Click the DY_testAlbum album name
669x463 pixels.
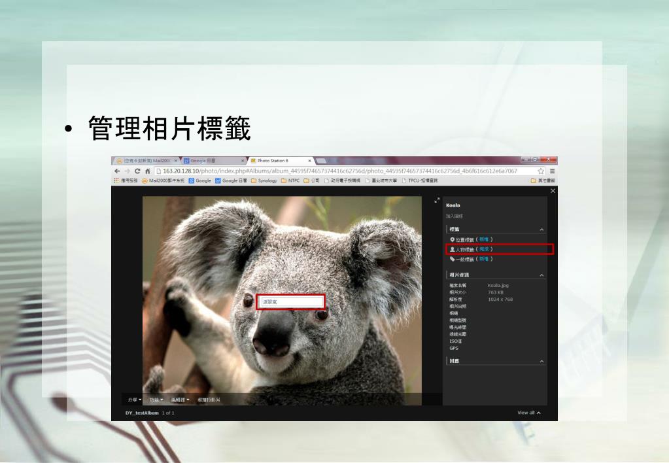[x=142, y=413]
